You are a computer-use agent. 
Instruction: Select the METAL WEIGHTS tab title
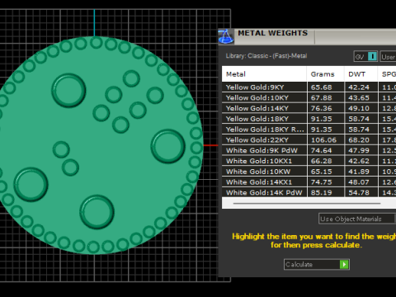[x=272, y=33]
